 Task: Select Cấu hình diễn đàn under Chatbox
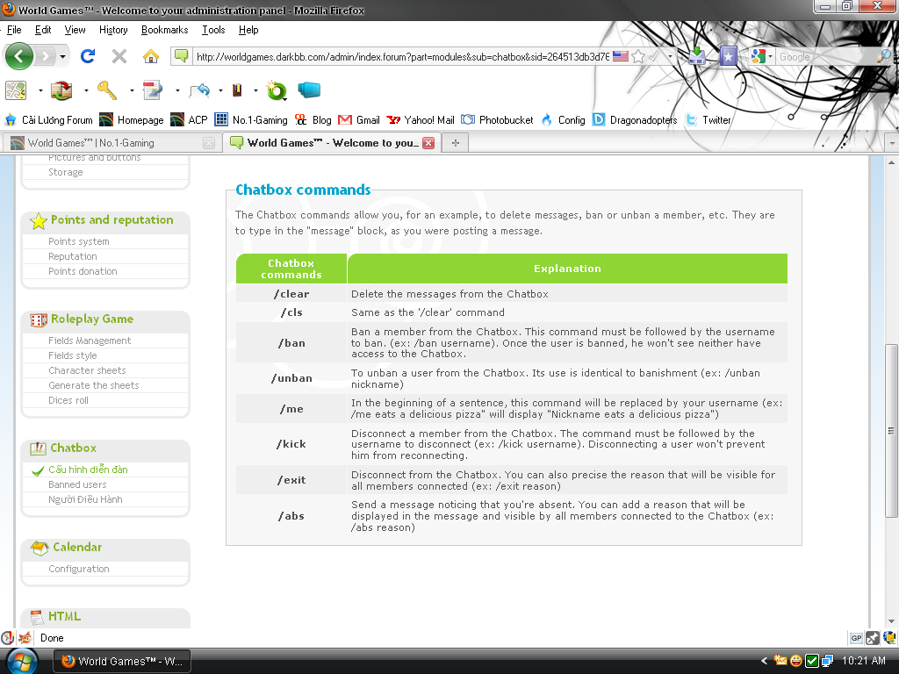[x=88, y=470]
